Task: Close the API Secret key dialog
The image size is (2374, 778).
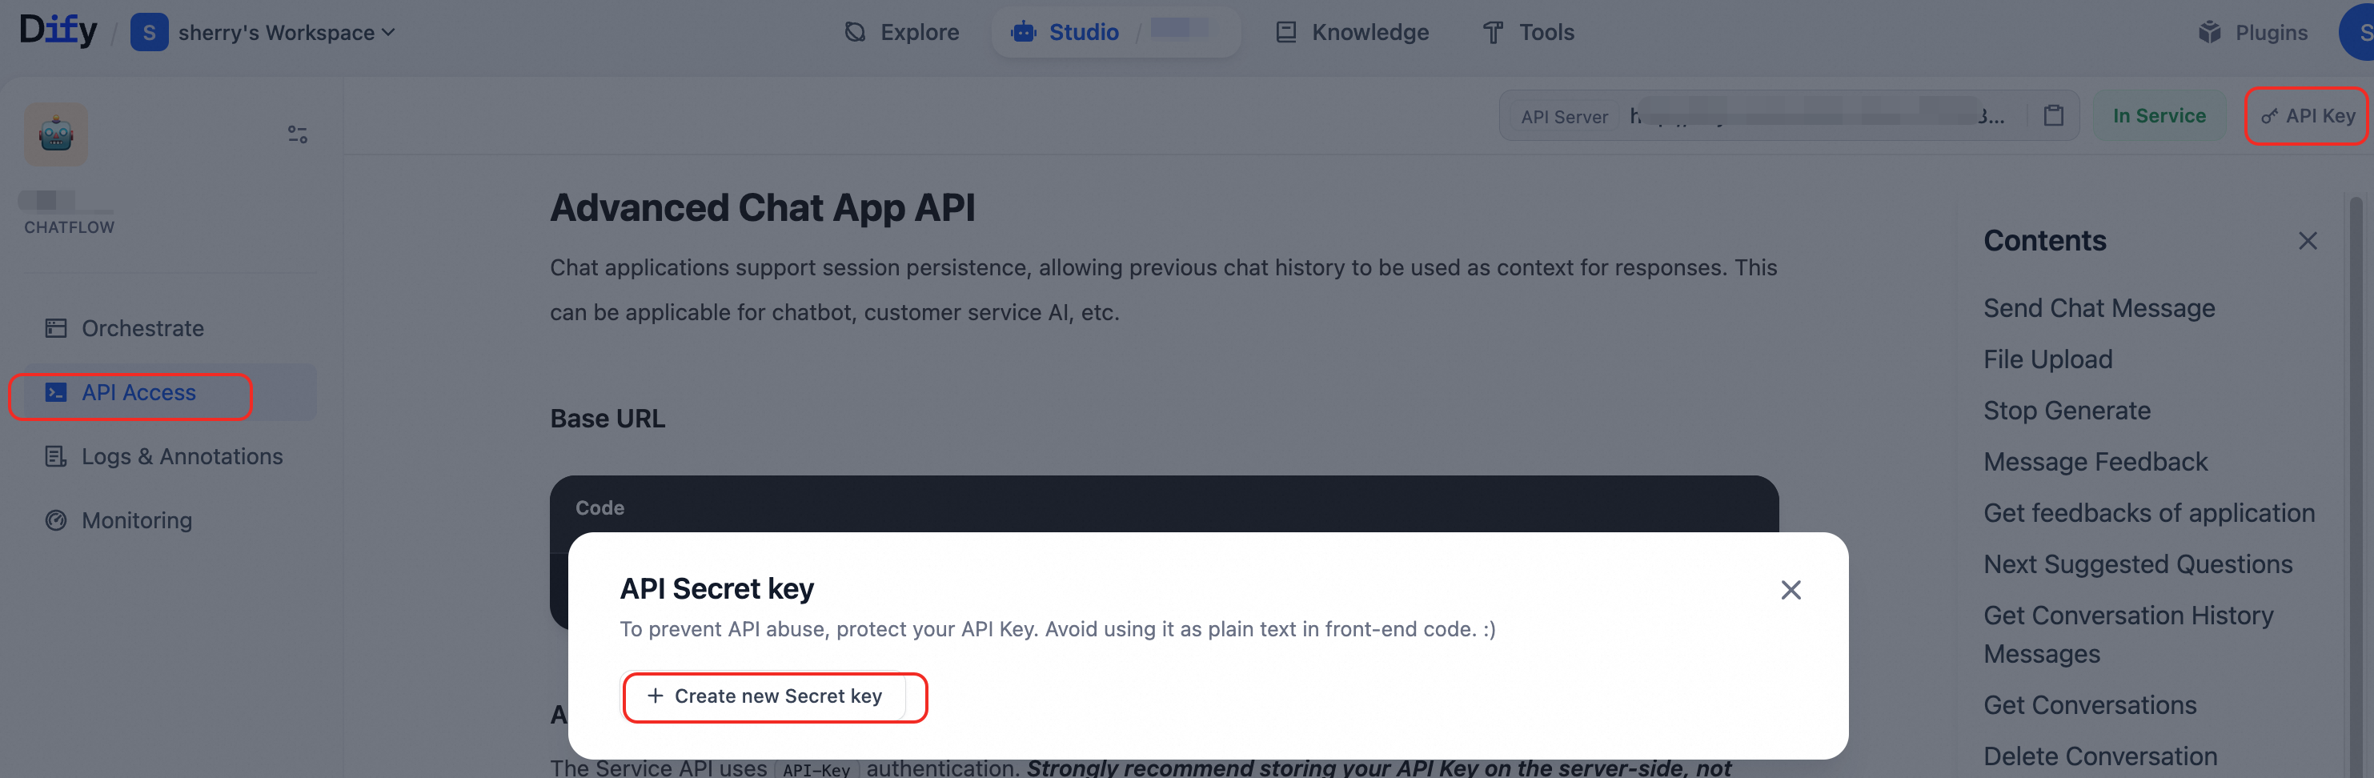Action: tap(1790, 590)
